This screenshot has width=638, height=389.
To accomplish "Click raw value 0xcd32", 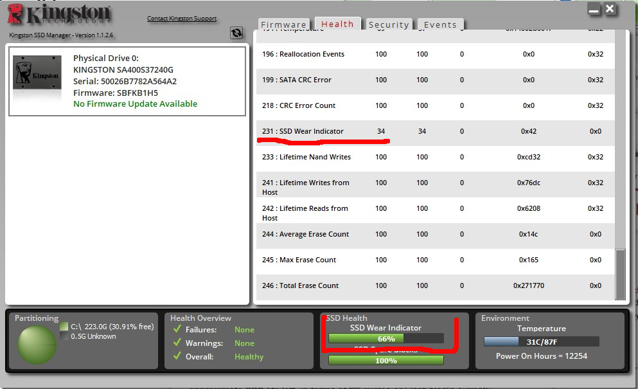I will [529, 157].
